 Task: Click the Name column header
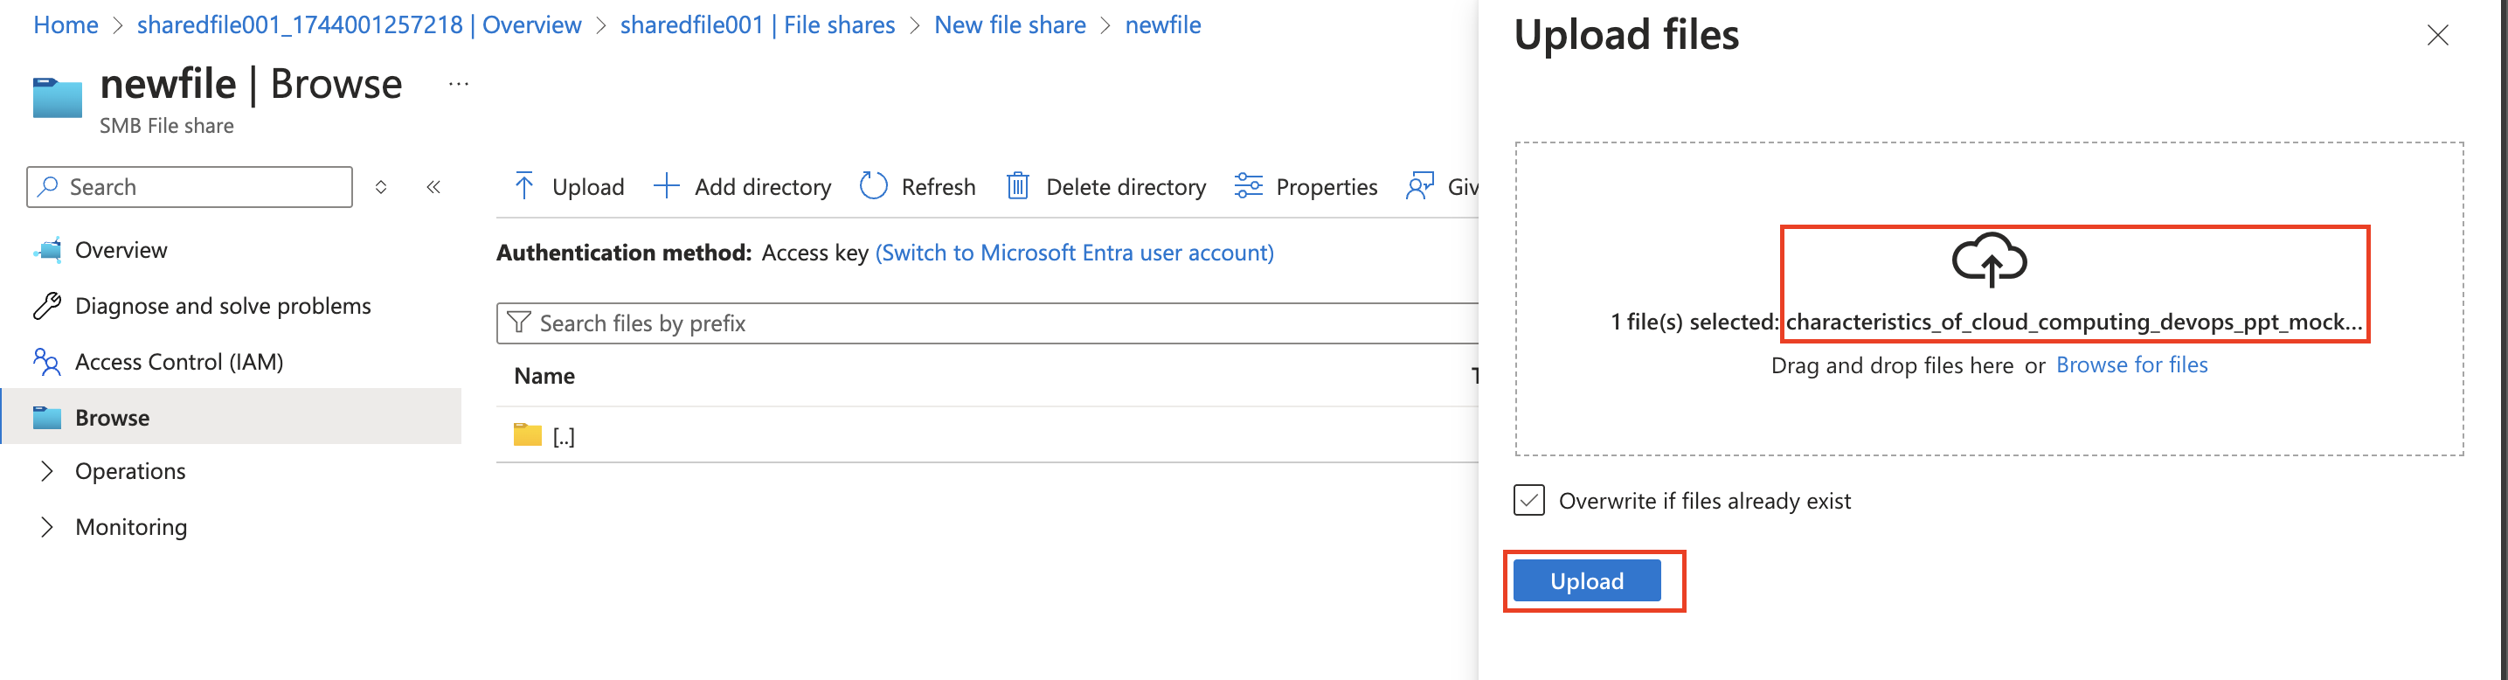point(544,376)
